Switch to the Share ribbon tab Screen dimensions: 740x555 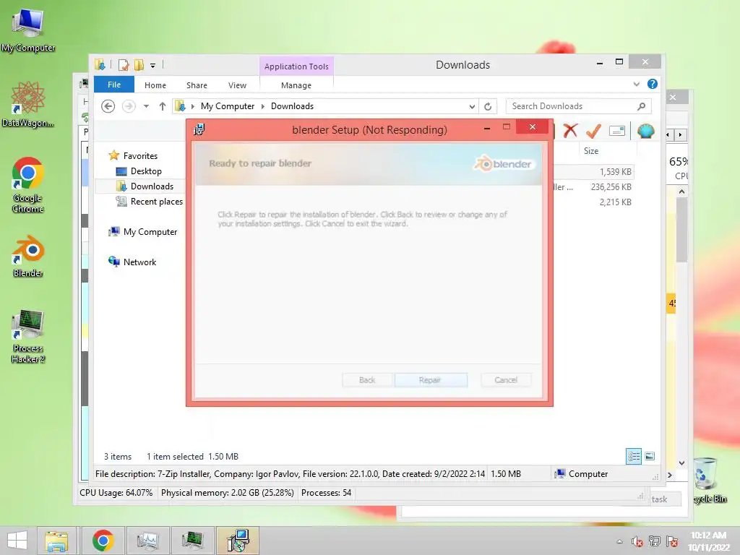(197, 85)
